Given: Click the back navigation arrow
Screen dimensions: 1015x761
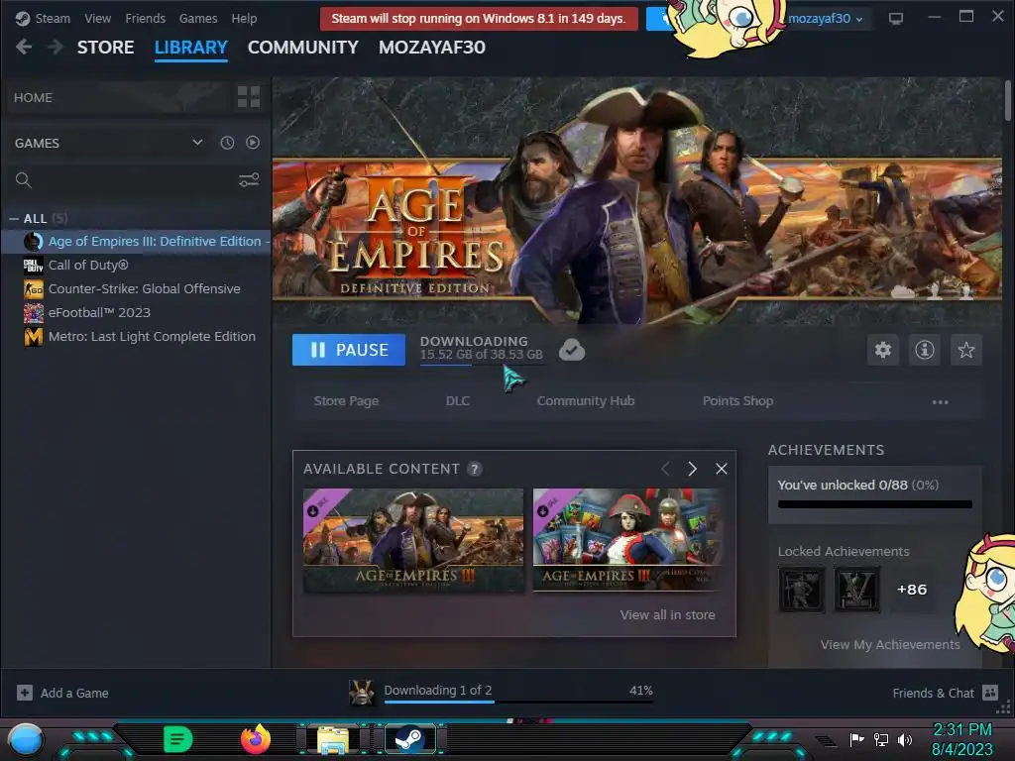Looking at the screenshot, I should [24, 47].
